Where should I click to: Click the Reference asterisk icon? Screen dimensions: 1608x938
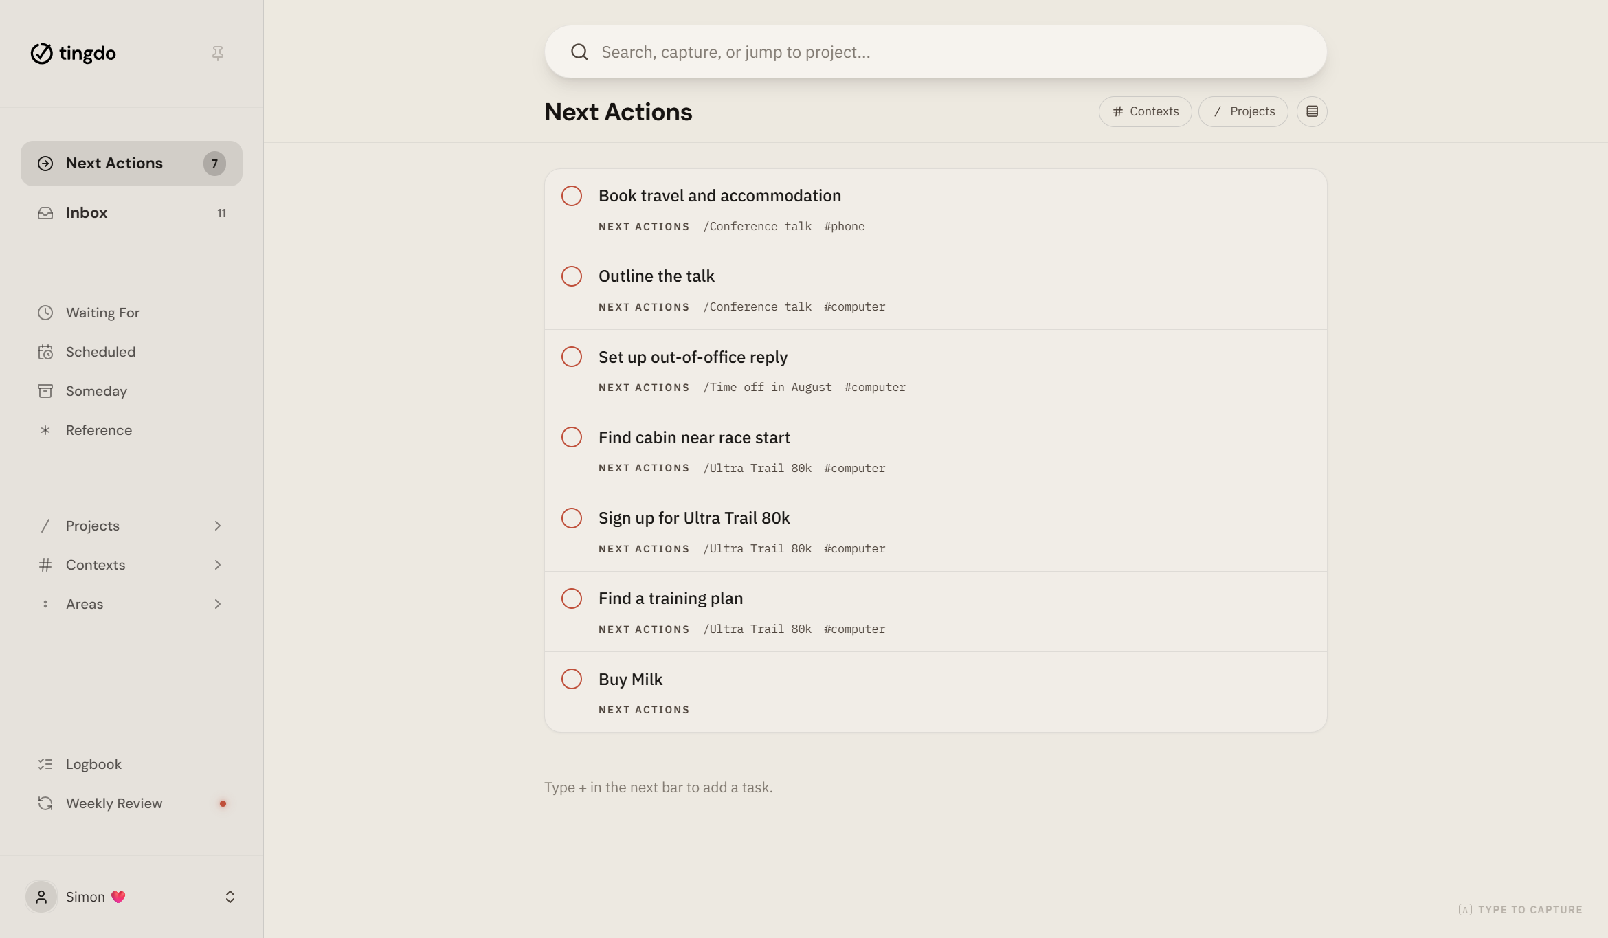(x=45, y=430)
